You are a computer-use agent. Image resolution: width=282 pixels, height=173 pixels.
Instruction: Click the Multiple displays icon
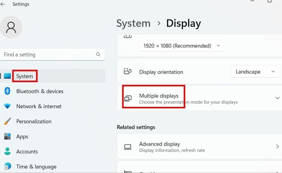click(x=128, y=98)
